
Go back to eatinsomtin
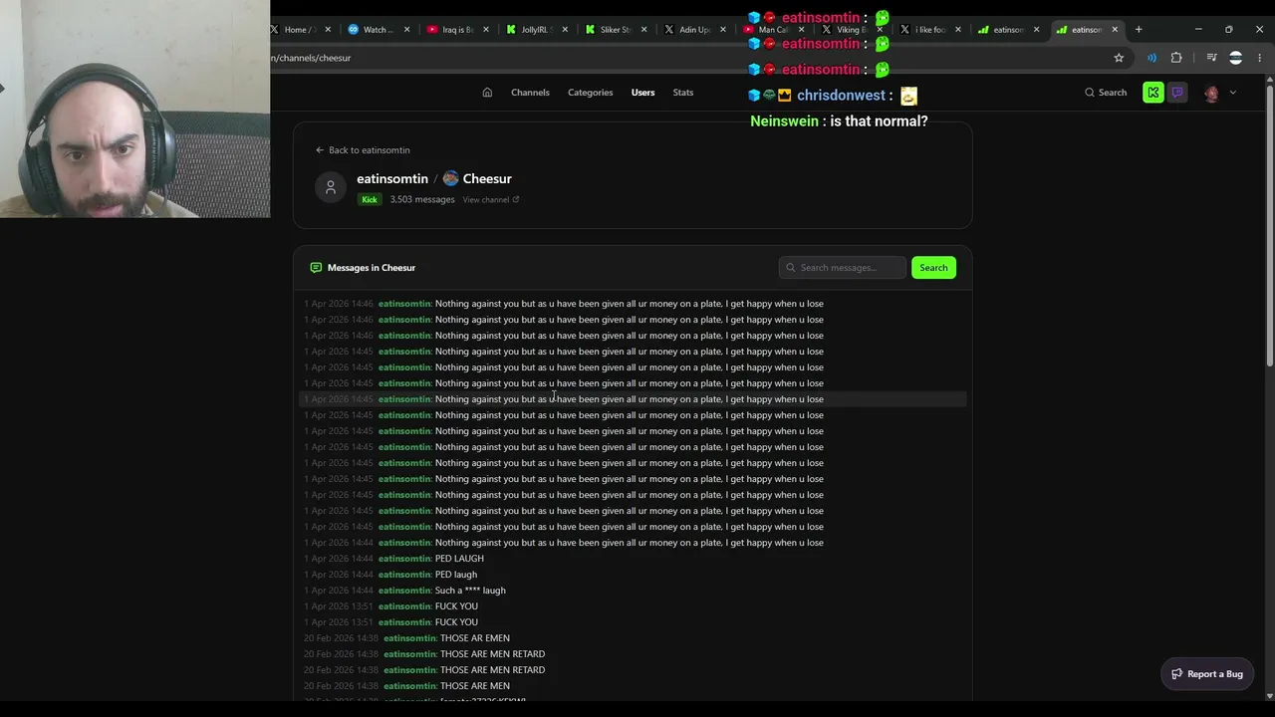tap(363, 150)
